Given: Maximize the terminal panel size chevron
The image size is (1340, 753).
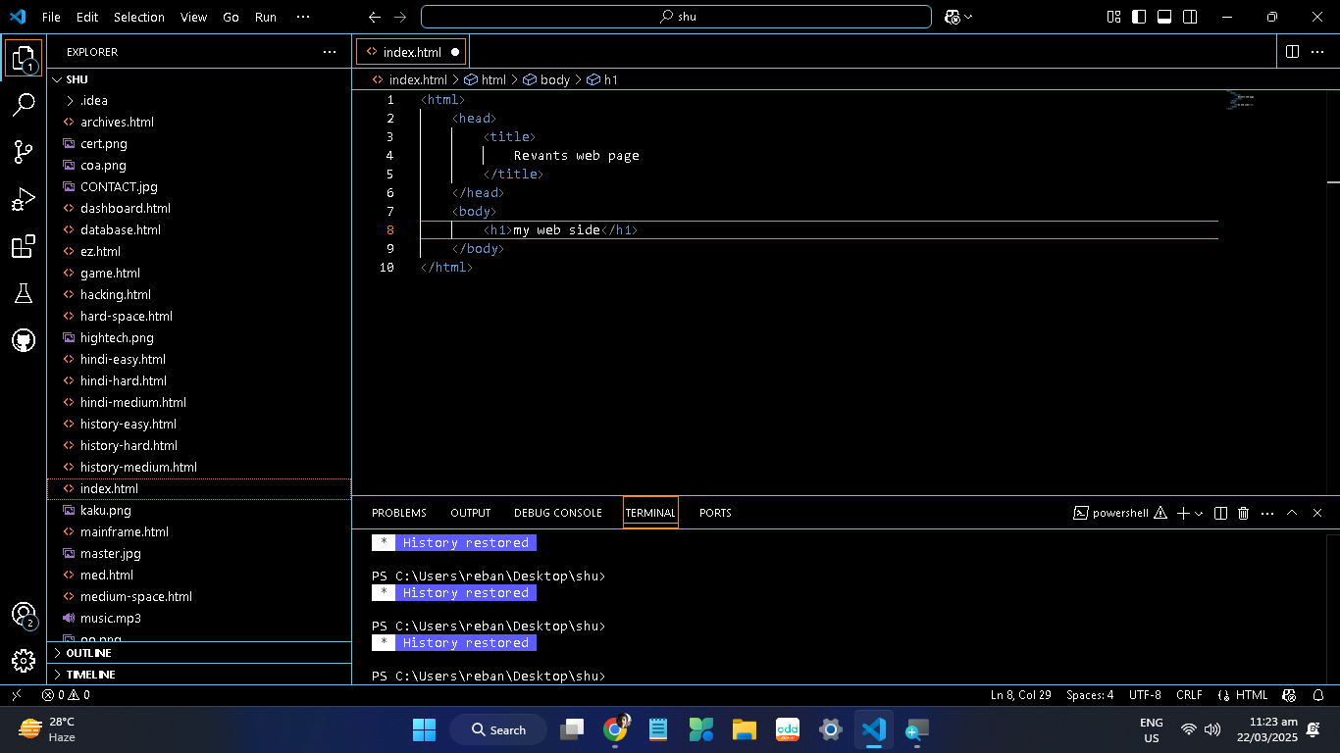Looking at the screenshot, I should tap(1292, 513).
